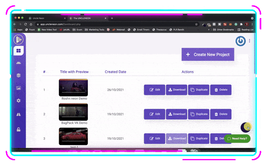Download the Roshn neon Demo project

[177, 90]
